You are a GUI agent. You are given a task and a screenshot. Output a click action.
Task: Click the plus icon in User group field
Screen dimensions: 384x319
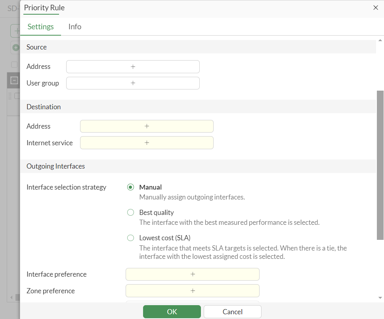133,83
